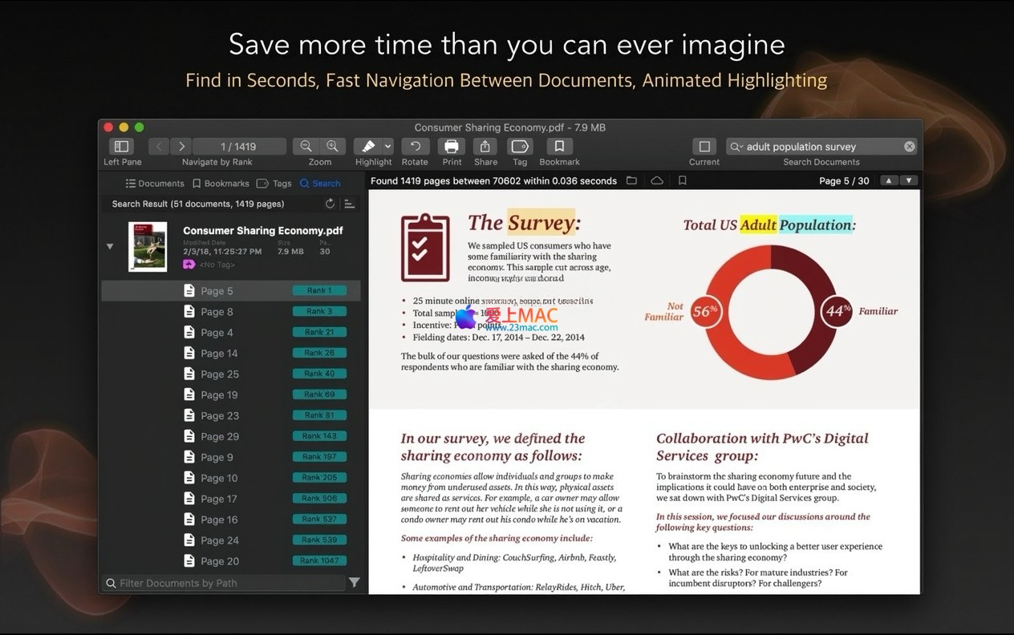
Task: Toggle the Current document search scope
Action: (704, 147)
